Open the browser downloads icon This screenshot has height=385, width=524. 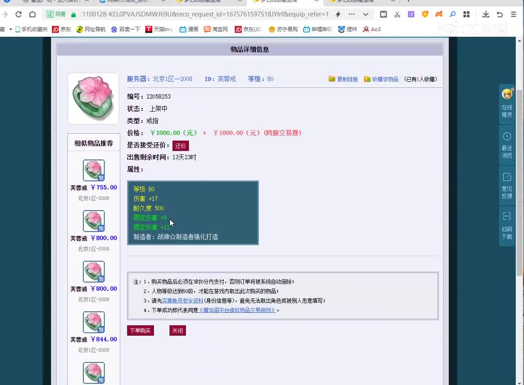click(486, 14)
